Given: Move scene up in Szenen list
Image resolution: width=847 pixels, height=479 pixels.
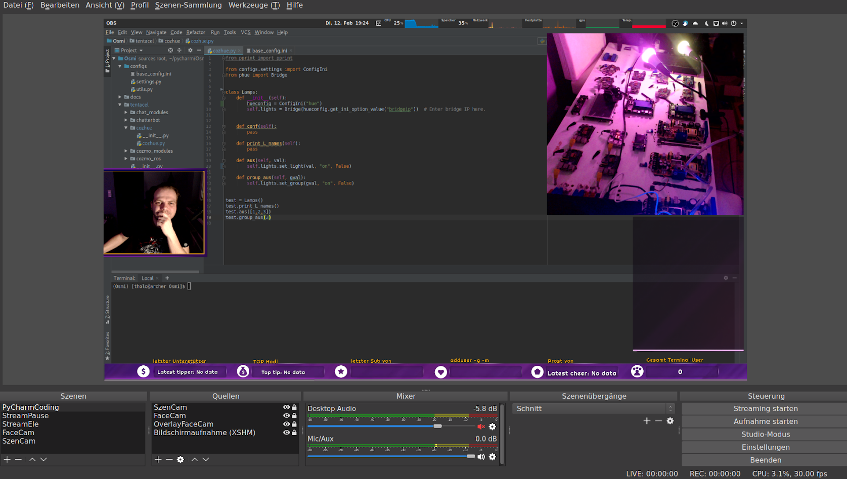Looking at the screenshot, I should (x=32, y=459).
